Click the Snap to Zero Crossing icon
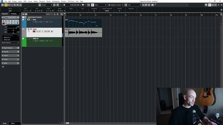 tap(89, 5)
